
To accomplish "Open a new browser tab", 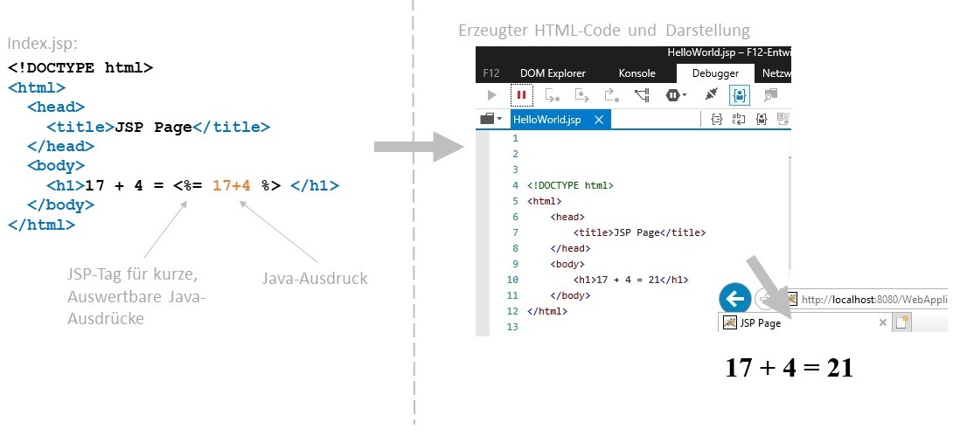I will 901,322.
